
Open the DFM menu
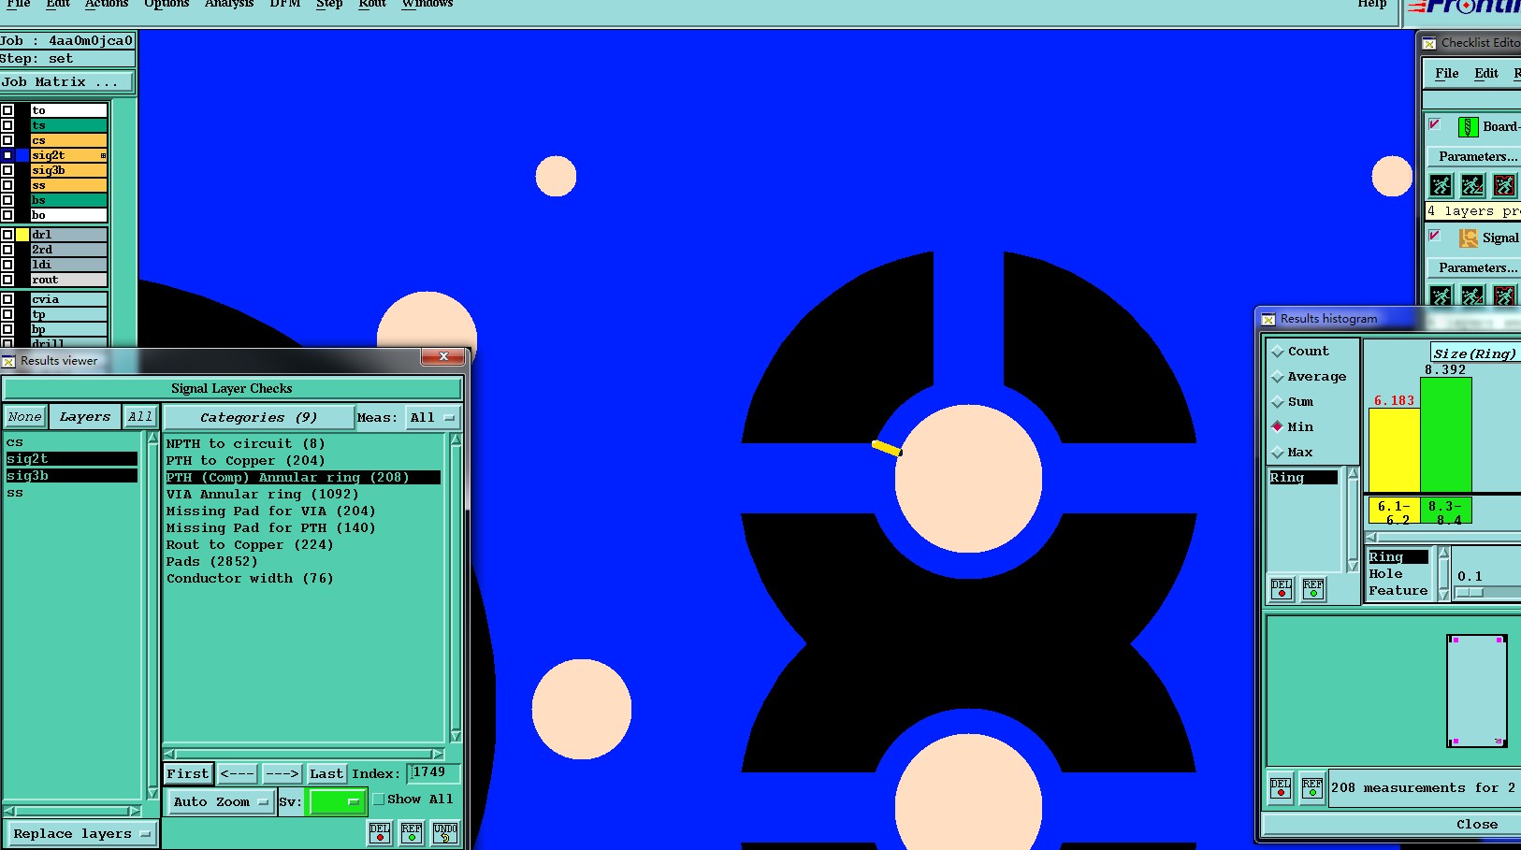click(285, 4)
